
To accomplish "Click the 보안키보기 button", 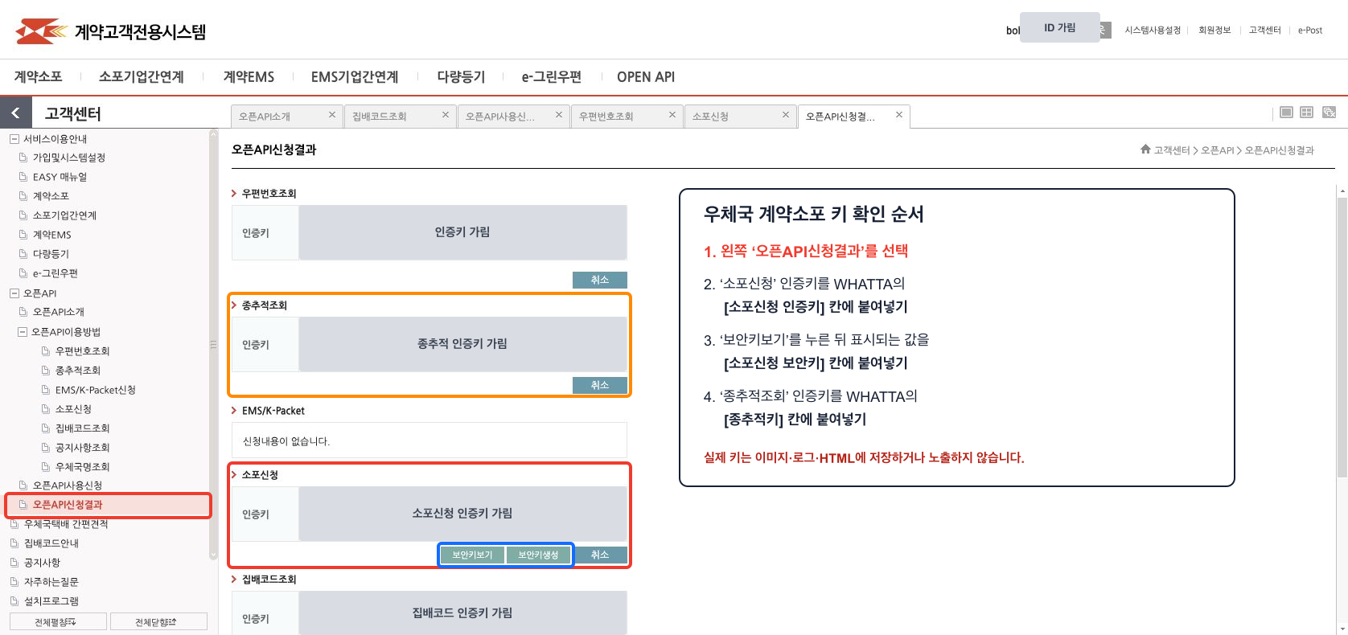I will [x=472, y=555].
